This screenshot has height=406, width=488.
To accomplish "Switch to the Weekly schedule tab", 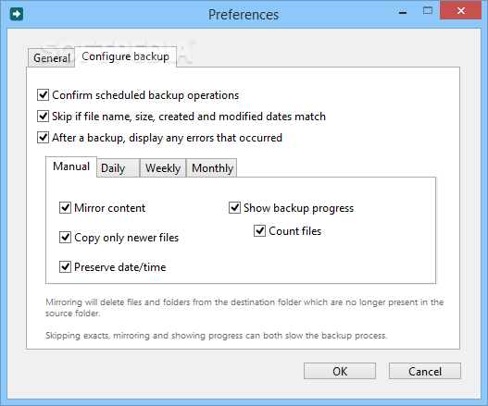I will coord(163,168).
